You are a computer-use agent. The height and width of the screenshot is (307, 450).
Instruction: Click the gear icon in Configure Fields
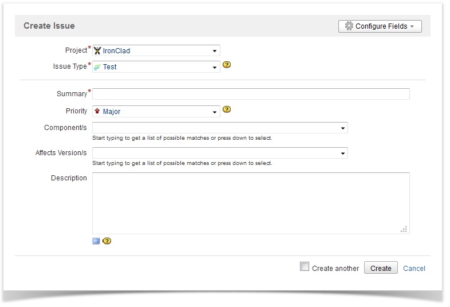coord(349,26)
